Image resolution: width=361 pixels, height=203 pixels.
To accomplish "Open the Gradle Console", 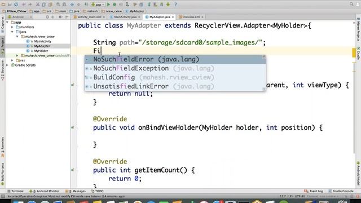I will [x=341, y=191].
